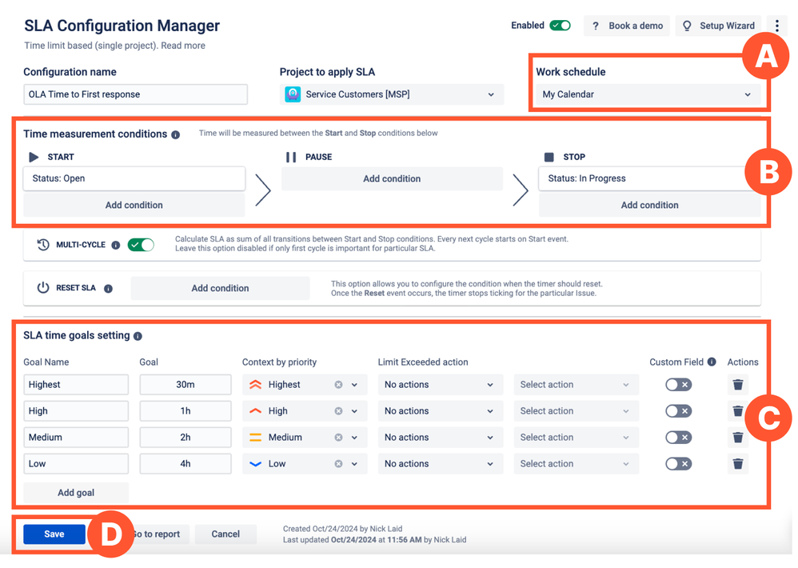The width and height of the screenshot is (798, 568).
Task: Click the info icon next to MULTI-CYCLE
Action: (116, 246)
